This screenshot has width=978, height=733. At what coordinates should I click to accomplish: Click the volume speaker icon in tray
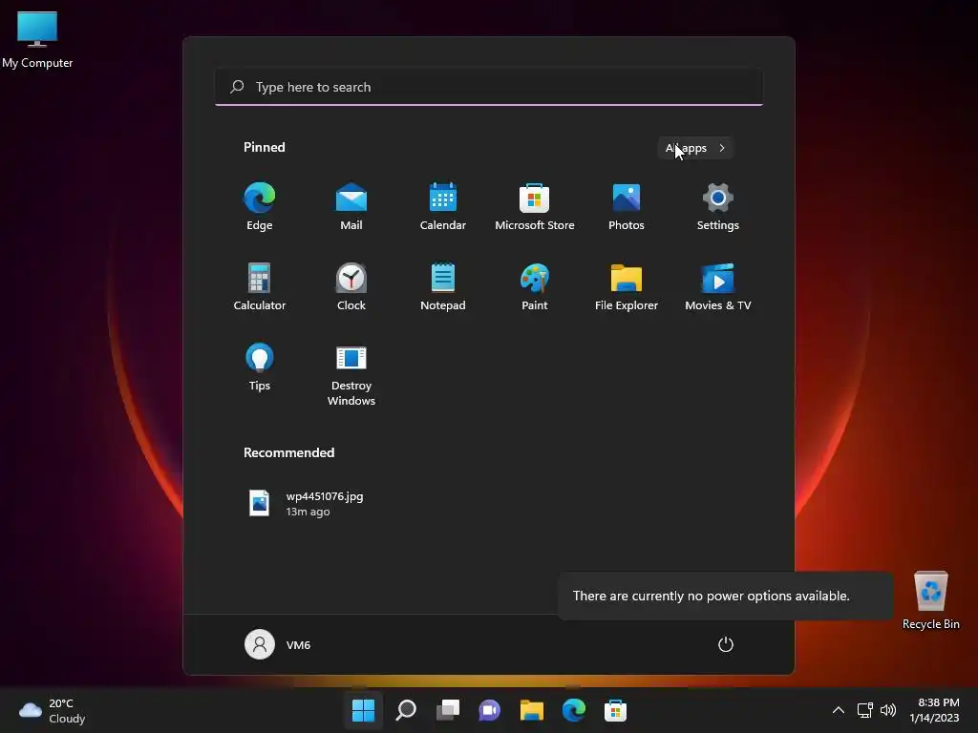click(x=888, y=710)
